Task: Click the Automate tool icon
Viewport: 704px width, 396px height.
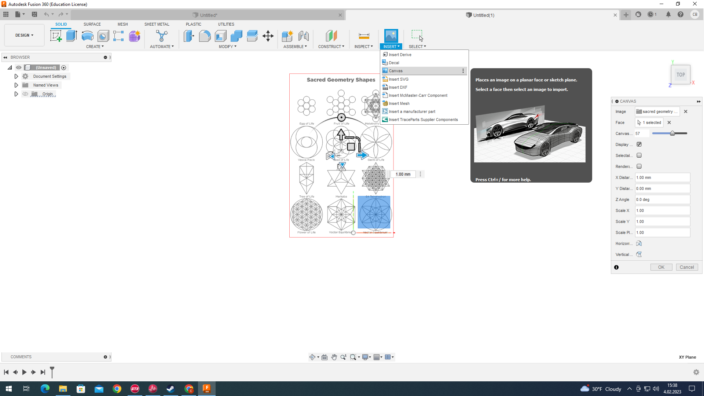Action: (161, 36)
